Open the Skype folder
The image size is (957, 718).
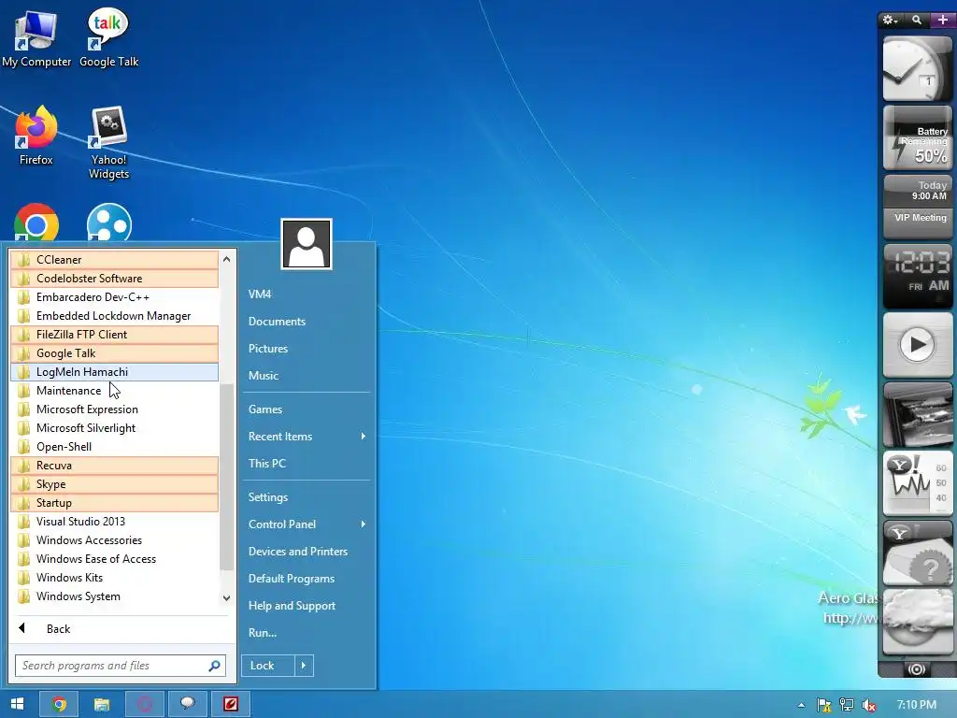click(x=114, y=484)
